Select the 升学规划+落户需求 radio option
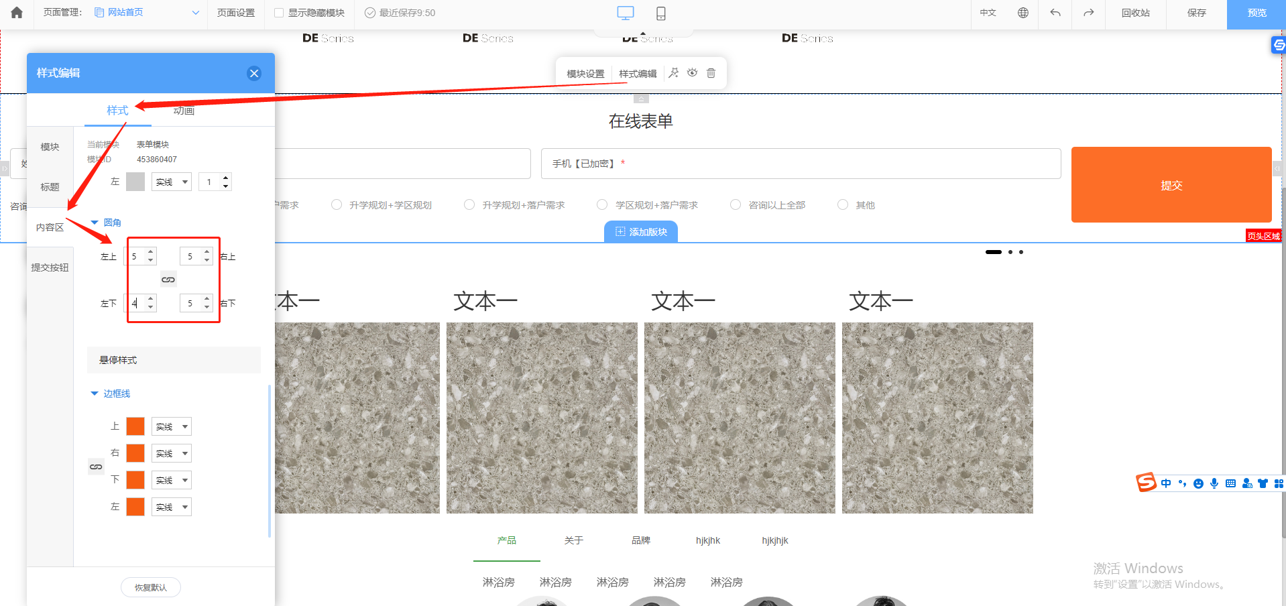 [x=469, y=205]
